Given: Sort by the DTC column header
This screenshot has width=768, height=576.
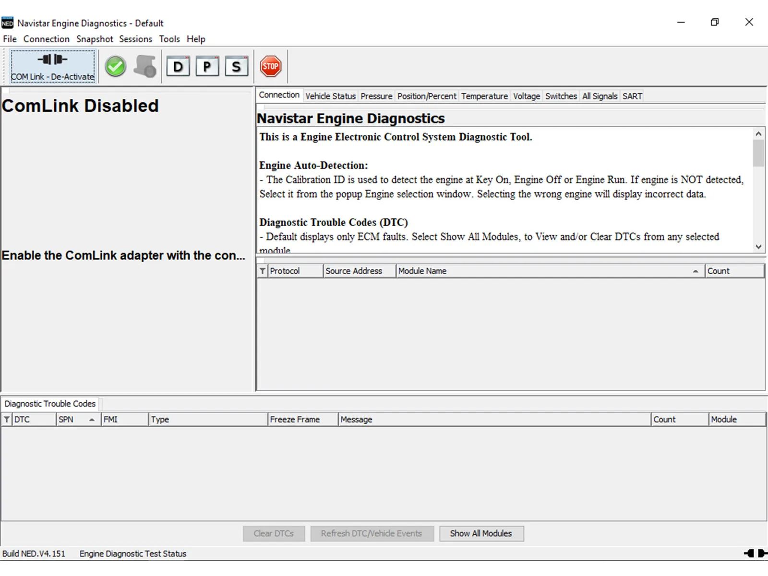Looking at the screenshot, I should (x=34, y=419).
